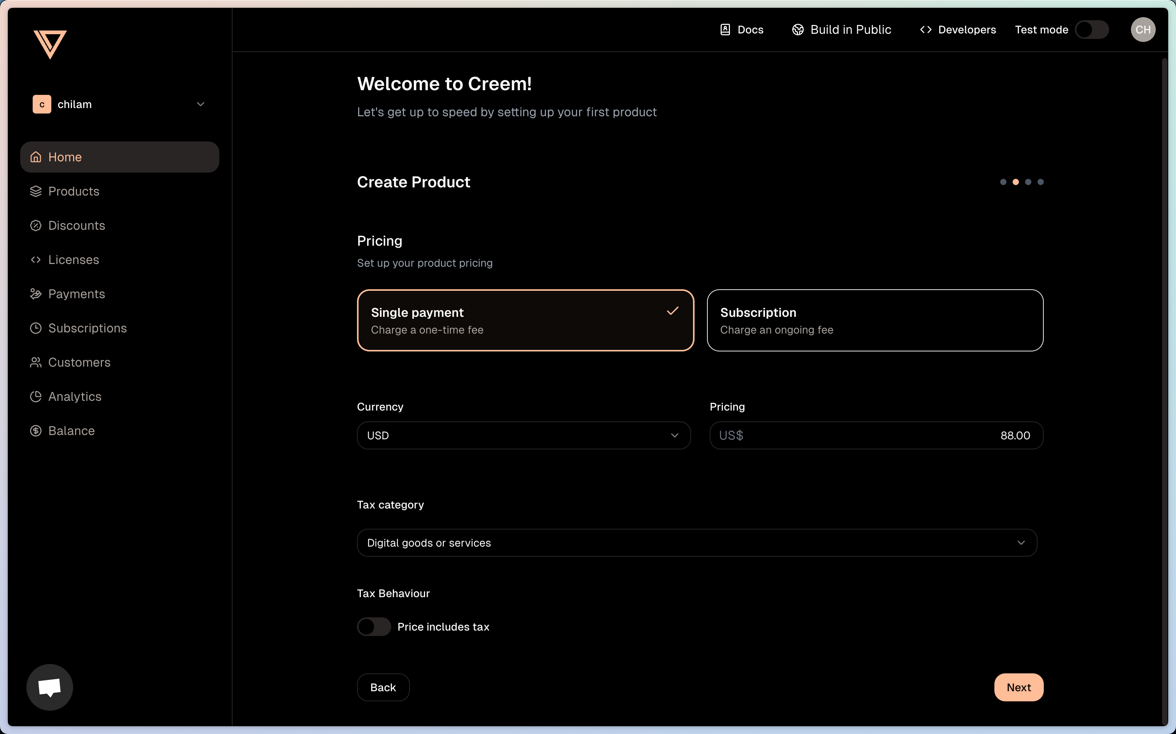Click the currency dropdown chevron arrow
Screen dimensions: 1176x734
674,435
